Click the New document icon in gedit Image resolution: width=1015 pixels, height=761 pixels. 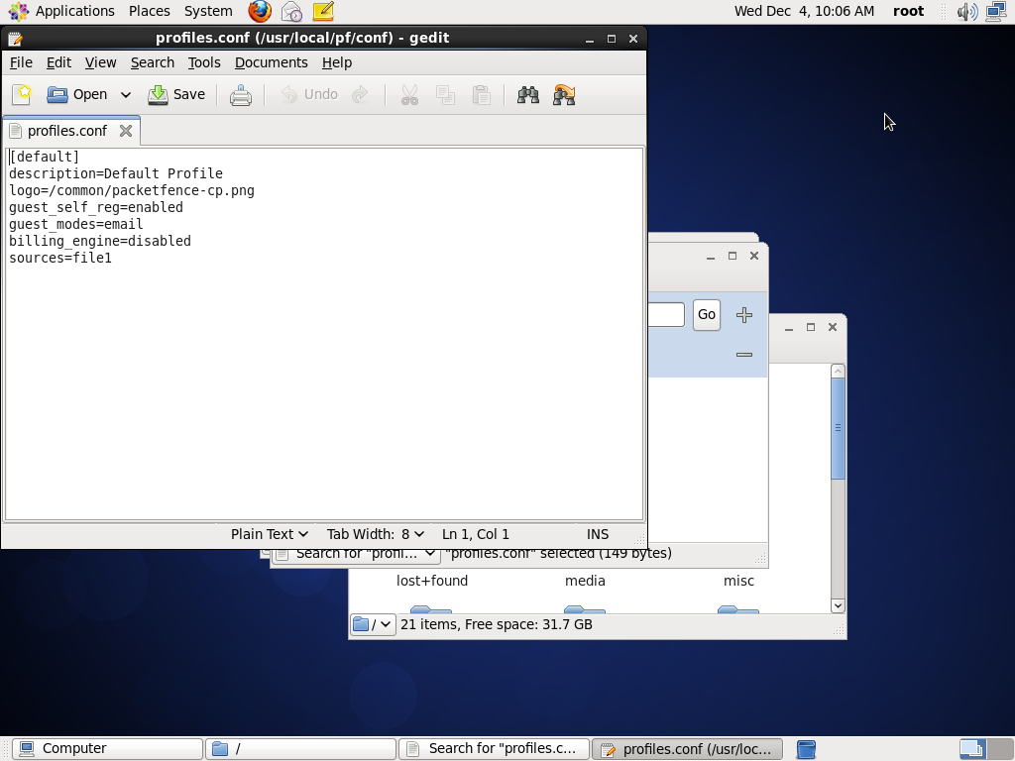click(22, 95)
